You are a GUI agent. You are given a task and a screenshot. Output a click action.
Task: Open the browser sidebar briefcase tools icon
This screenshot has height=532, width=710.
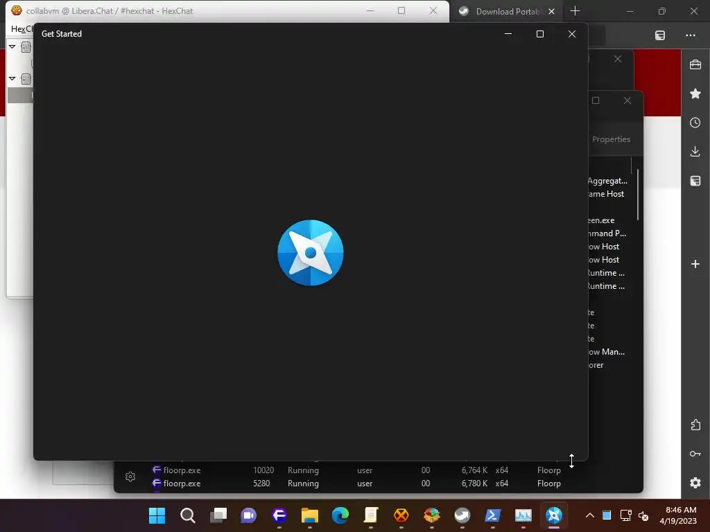695,64
